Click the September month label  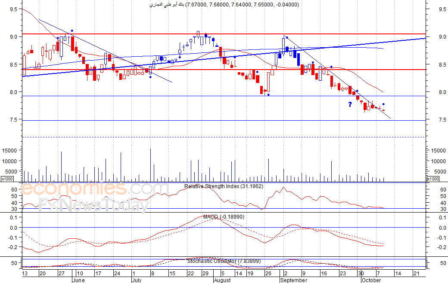294,280
